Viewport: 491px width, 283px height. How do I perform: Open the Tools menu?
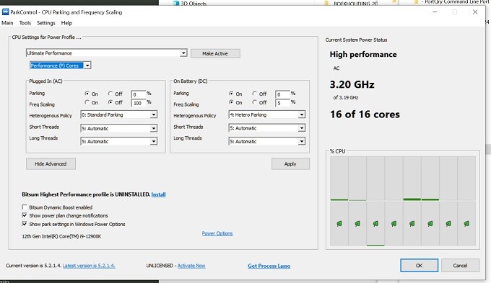click(25, 23)
